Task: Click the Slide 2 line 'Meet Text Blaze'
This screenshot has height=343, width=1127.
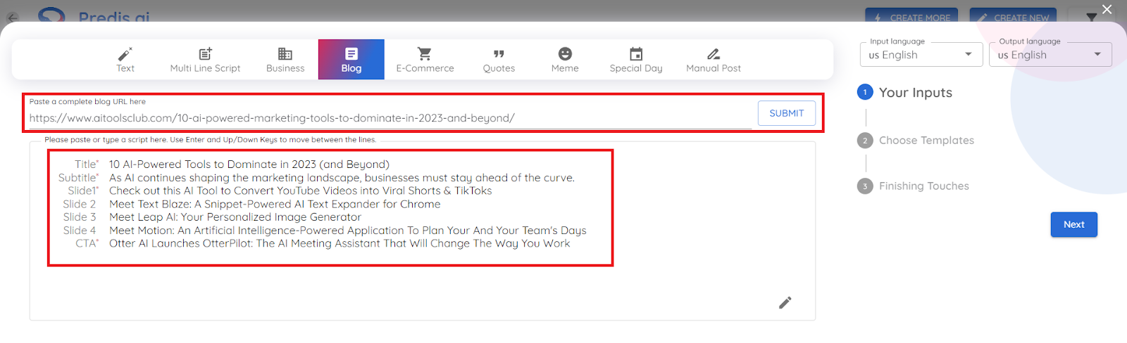Action: tap(275, 204)
